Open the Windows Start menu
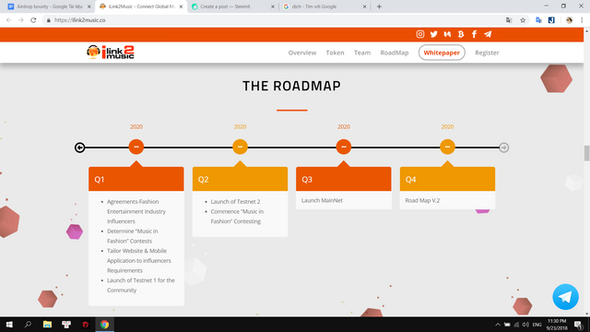Viewport: 590px width, 332px height. pyautogui.click(x=9, y=325)
